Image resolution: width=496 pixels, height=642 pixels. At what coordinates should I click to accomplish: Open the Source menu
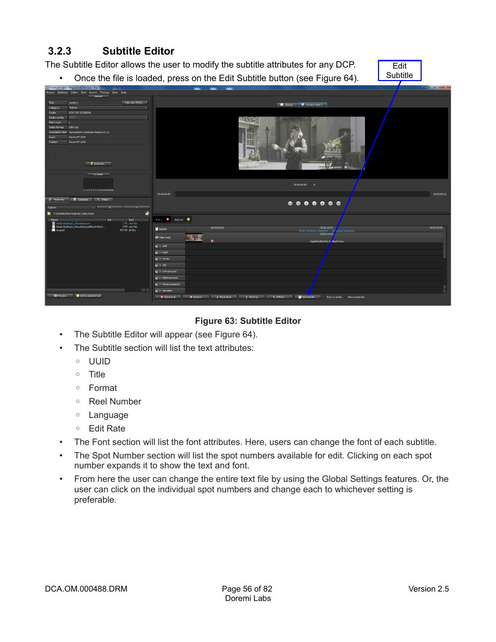point(93,93)
